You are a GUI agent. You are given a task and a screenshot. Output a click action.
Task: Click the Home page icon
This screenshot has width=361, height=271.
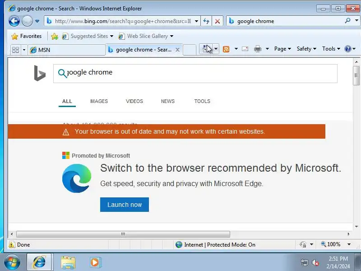coord(207,49)
